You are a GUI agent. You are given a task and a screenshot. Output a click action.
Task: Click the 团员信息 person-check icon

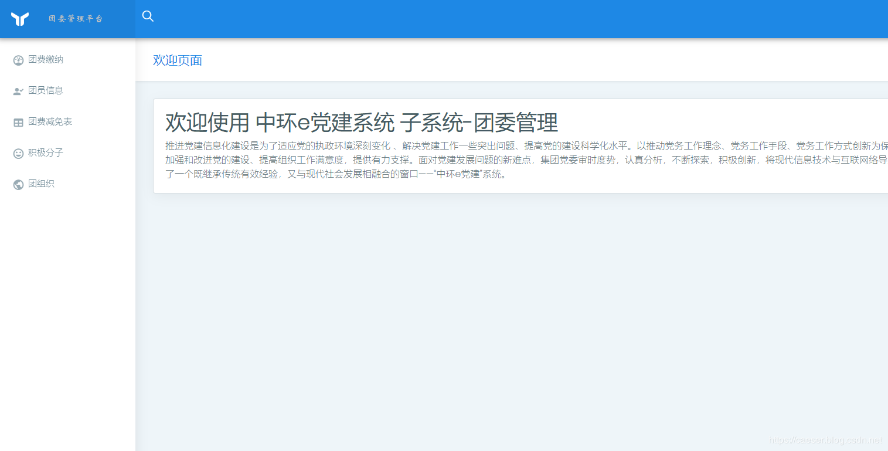click(x=18, y=91)
